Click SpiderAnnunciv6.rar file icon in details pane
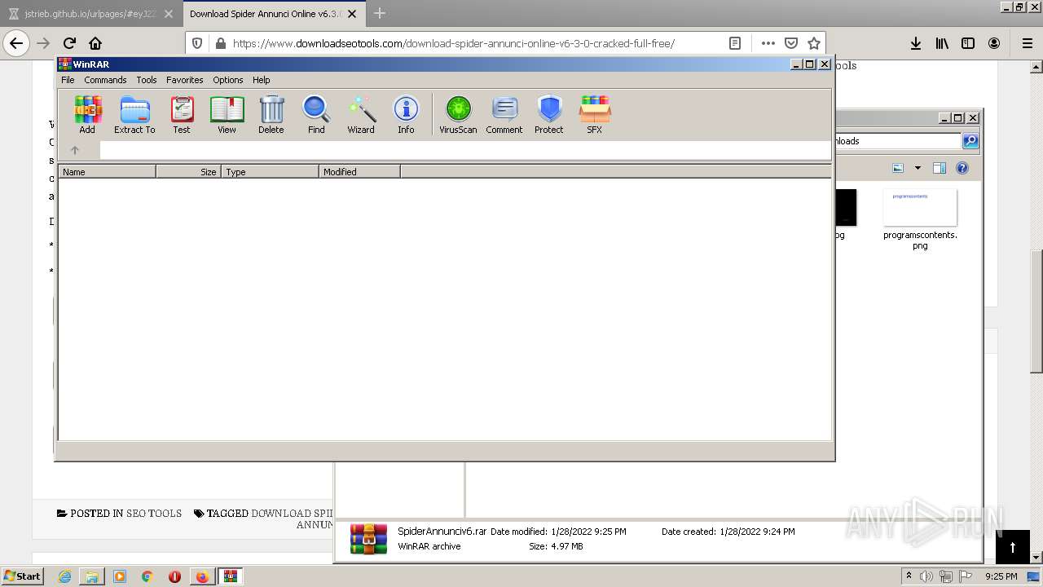Screen dimensions: 1043x587 coord(368,539)
